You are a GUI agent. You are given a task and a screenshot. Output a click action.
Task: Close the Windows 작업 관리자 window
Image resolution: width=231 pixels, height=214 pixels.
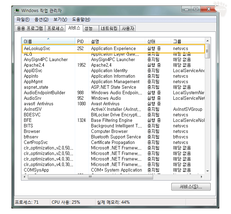tap(209, 9)
